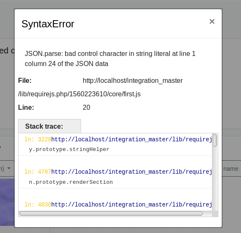Click the Line value 20
The image size is (241, 233).
coord(86,107)
